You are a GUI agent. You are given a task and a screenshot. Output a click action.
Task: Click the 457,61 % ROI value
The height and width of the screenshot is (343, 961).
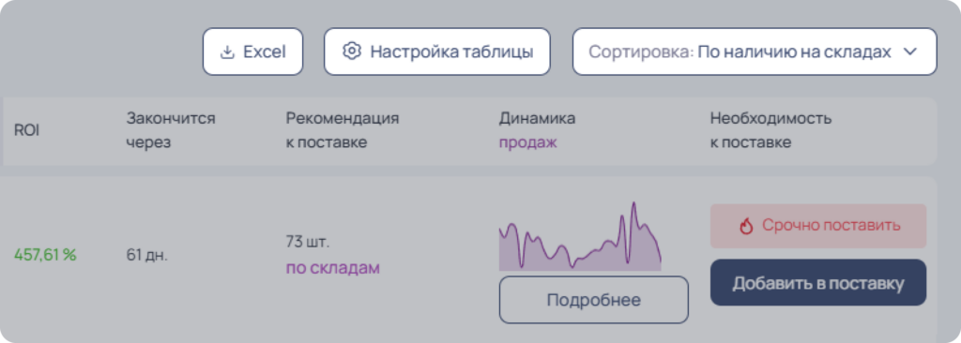pos(45,255)
